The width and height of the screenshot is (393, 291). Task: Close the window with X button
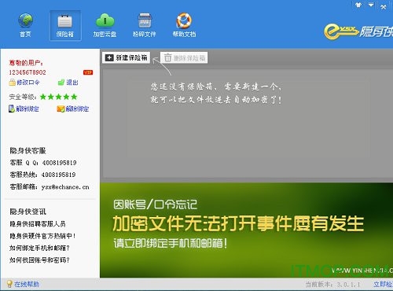tap(384, 7)
